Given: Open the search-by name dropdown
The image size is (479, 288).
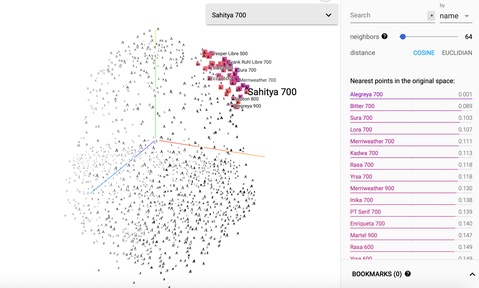Looking at the screenshot, I should (x=456, y=16).
